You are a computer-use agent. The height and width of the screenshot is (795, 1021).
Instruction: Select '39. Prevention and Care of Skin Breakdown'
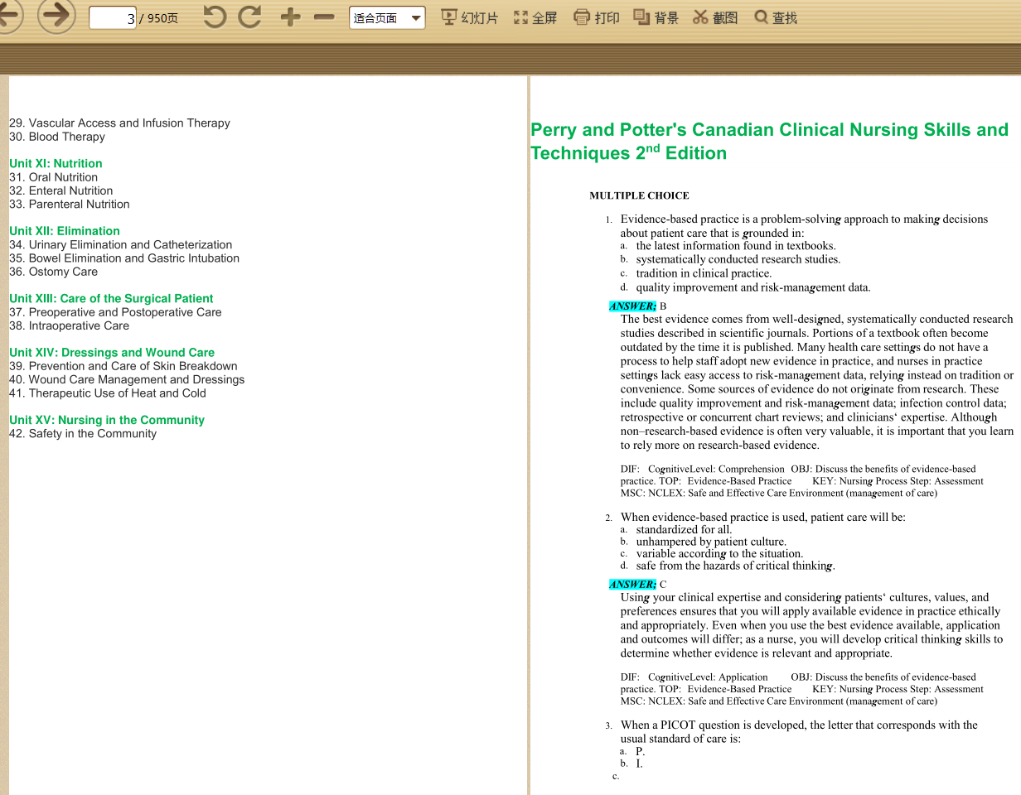tap(123, 366)
